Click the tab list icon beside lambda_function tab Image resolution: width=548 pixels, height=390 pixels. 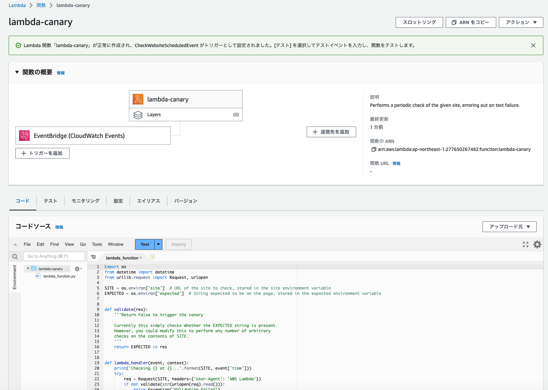[94, 257]
